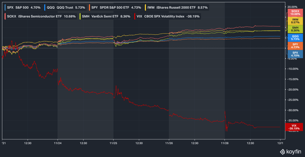Click the -30.00% label on the y-axis
The image size is (305, 157).
coord(293,110)
